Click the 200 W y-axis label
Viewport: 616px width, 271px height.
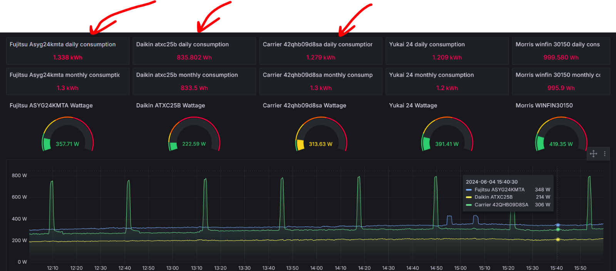[19, 240]
